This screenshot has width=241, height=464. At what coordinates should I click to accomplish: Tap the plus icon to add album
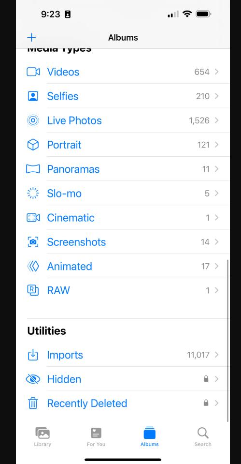pyautogui.click(x=31, y=38)
